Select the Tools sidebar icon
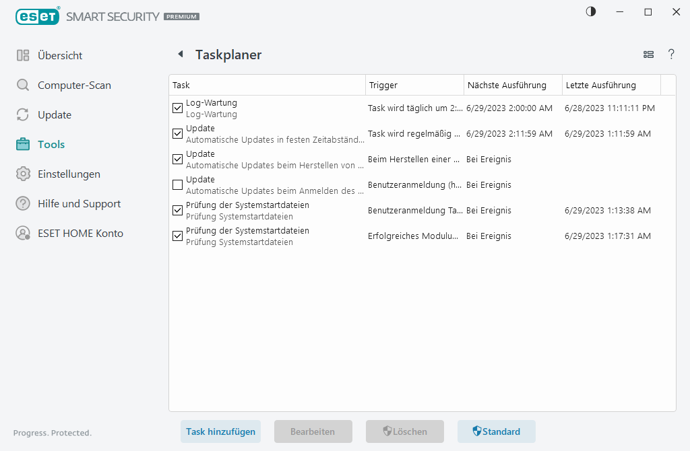The width and height of the screenshot is (690, 451). [x=22, y=144]
